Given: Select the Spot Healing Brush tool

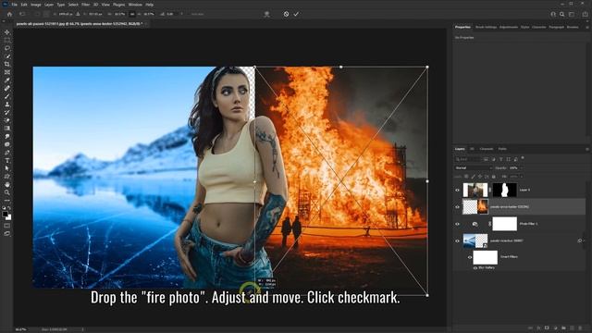Looking at the screenshot, I should 6,89.
